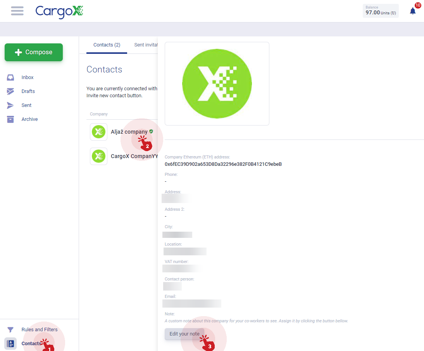Open the Inbox folder
Viewport: 424px width, 351px height.
pos(28,77)
